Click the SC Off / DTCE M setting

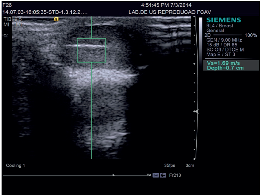click(x=225, y=49)
